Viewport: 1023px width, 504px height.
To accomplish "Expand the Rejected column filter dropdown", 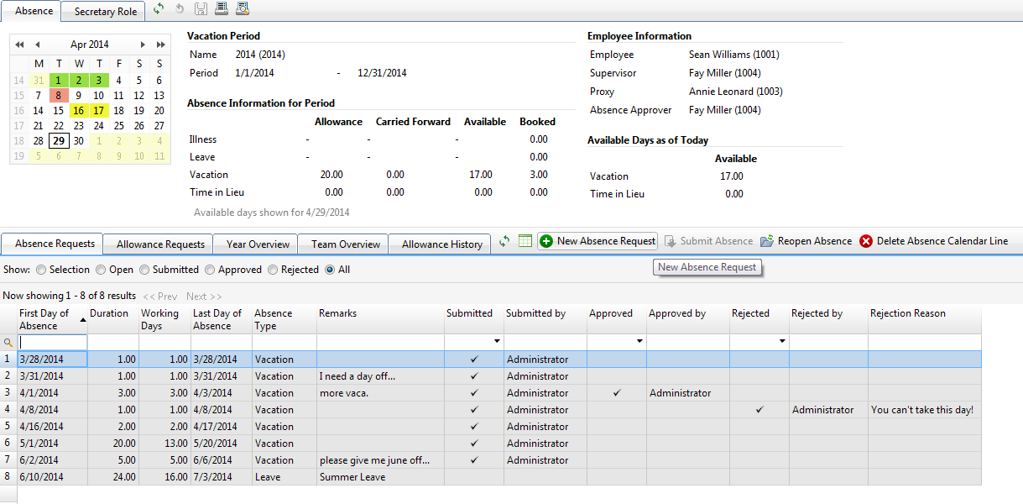I will [x=782, y=342].
